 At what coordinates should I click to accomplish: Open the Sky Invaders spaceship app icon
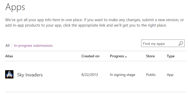(9, 74)
